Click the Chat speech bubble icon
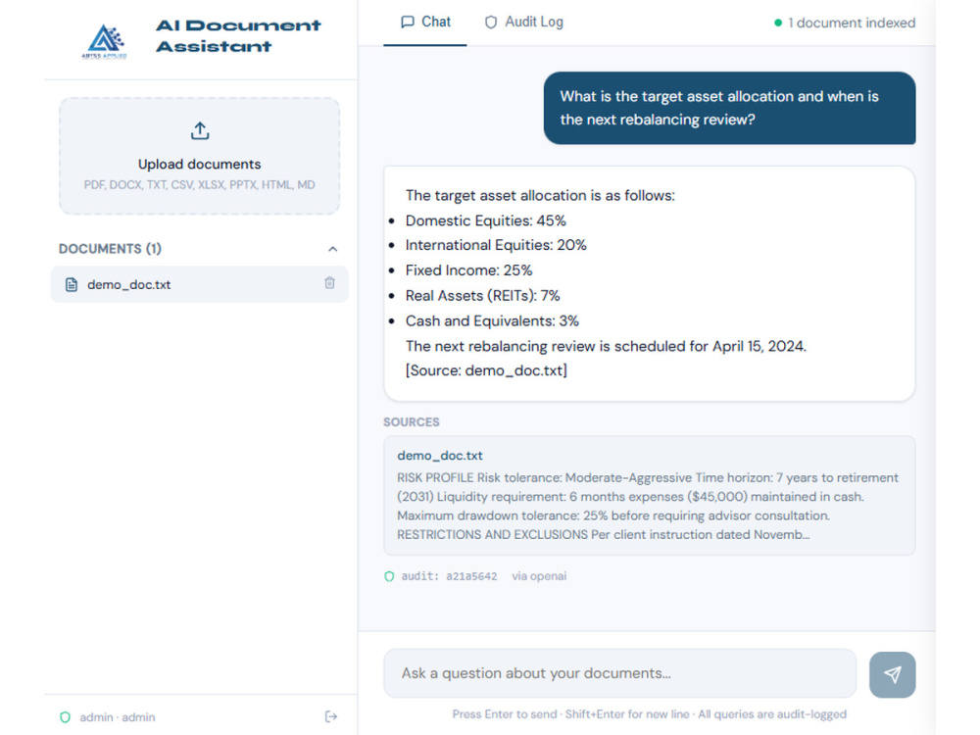Screen dimensions: 980x735 (x=408, y=22)
